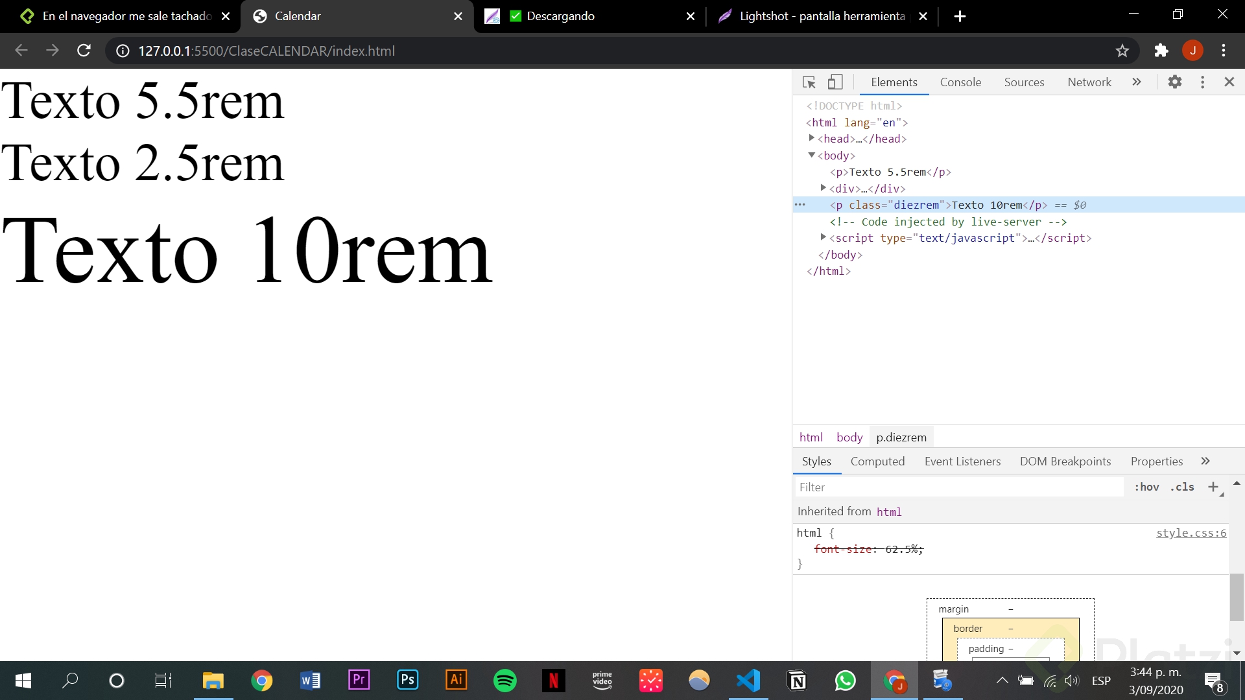Click the margin box in the box model
This screenshot has height=700, width=1245.
pos(953,609)
